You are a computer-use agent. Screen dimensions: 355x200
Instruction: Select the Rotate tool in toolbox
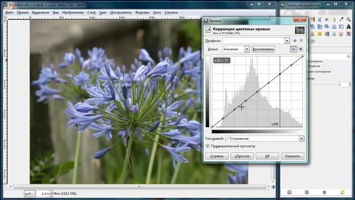(x=312, y=27)
